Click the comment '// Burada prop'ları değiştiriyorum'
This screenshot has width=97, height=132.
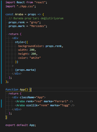click(36, 18)
